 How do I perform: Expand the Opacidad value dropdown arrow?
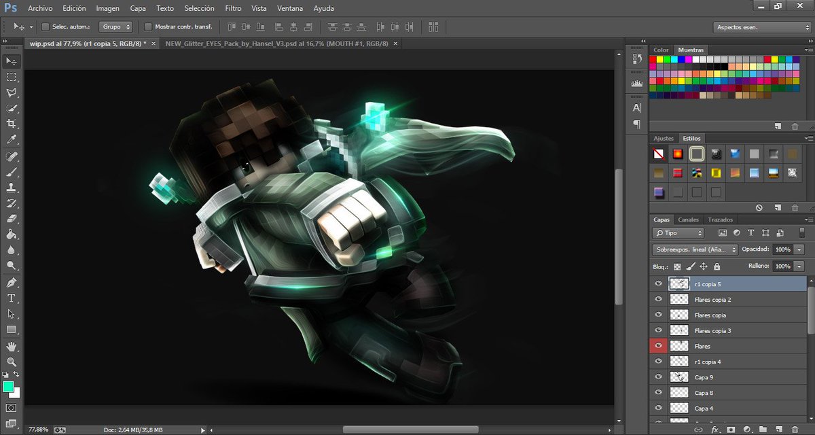[x=799, y=249]
